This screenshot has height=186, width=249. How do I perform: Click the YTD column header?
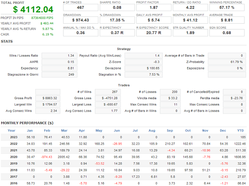(240, 131)
